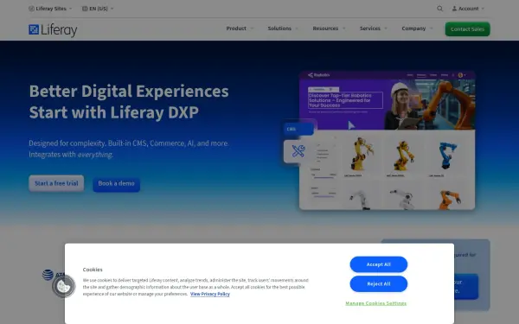Screen dimensions: 519x324
Task: Expand the Solutions menu
Action: click(283, 29)
